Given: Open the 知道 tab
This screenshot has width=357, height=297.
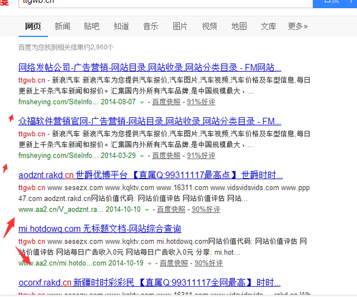Looking at the screenshot, I should coord(121,26).
